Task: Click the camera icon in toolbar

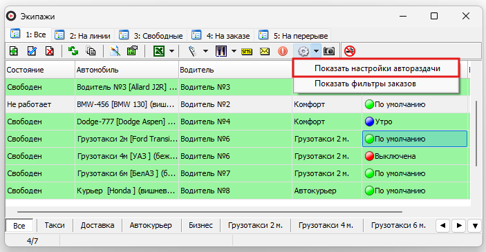Action: tap(329, 51)
